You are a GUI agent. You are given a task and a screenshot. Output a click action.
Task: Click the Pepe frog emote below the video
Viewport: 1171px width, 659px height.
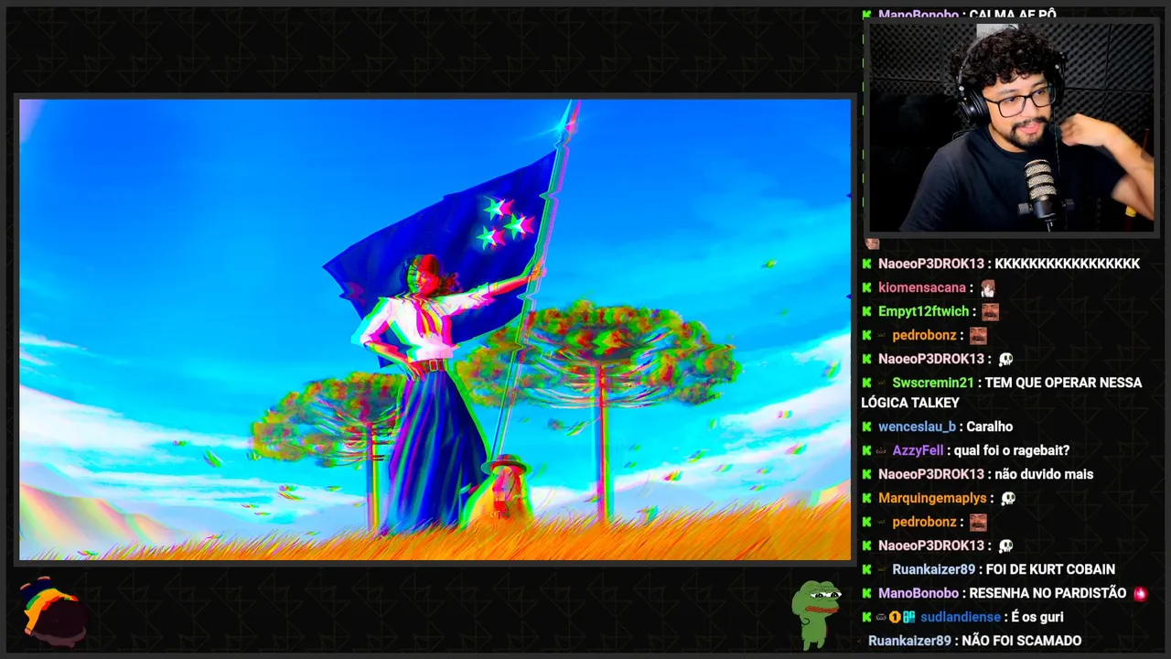tap(816, 614)
